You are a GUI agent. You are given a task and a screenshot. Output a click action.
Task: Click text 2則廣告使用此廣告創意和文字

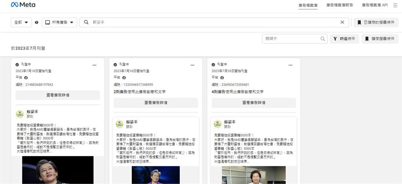(139, 92)
